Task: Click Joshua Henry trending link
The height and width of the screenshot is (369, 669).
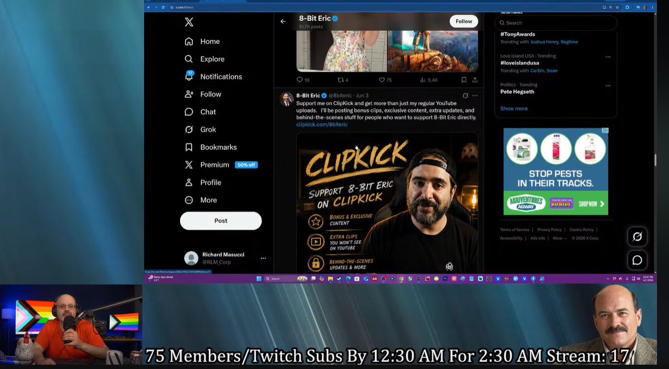Action: 545,42
